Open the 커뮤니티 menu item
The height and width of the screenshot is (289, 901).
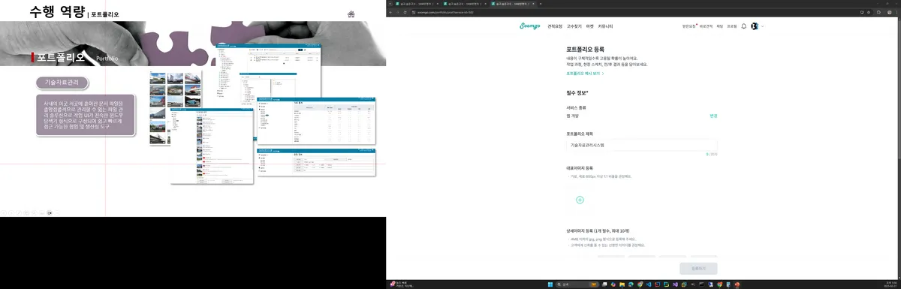(605, 26)
